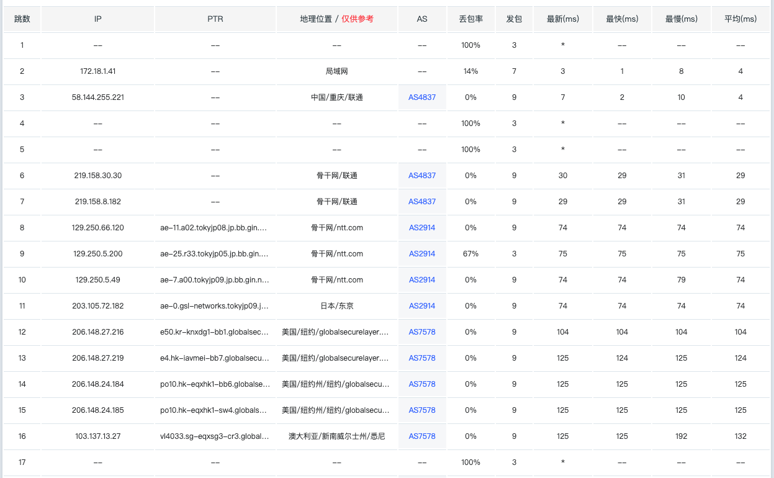Select IP address 129.250.66.120
Viewport: 774px width, 478px height.
[98, 228]
